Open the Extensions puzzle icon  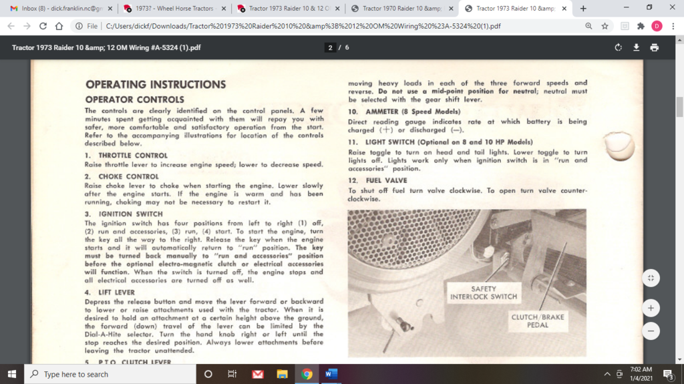point(641,26)
